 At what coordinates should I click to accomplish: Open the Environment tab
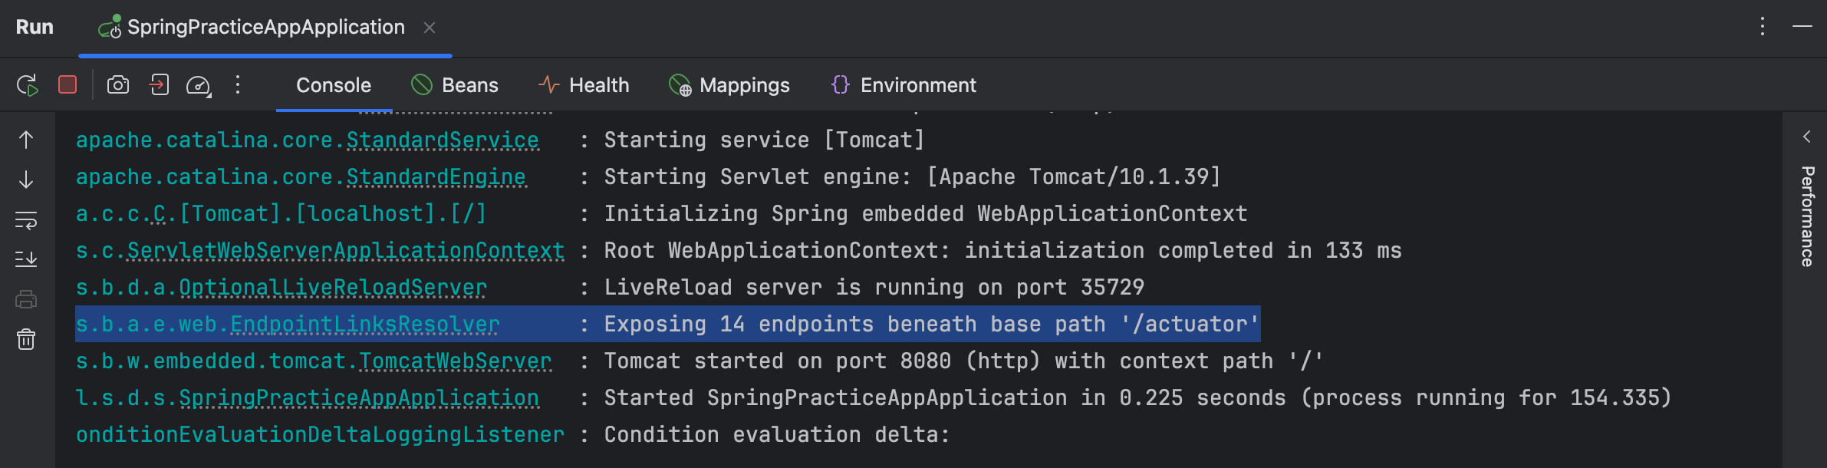pyautogui.click(x=904, y=85)
